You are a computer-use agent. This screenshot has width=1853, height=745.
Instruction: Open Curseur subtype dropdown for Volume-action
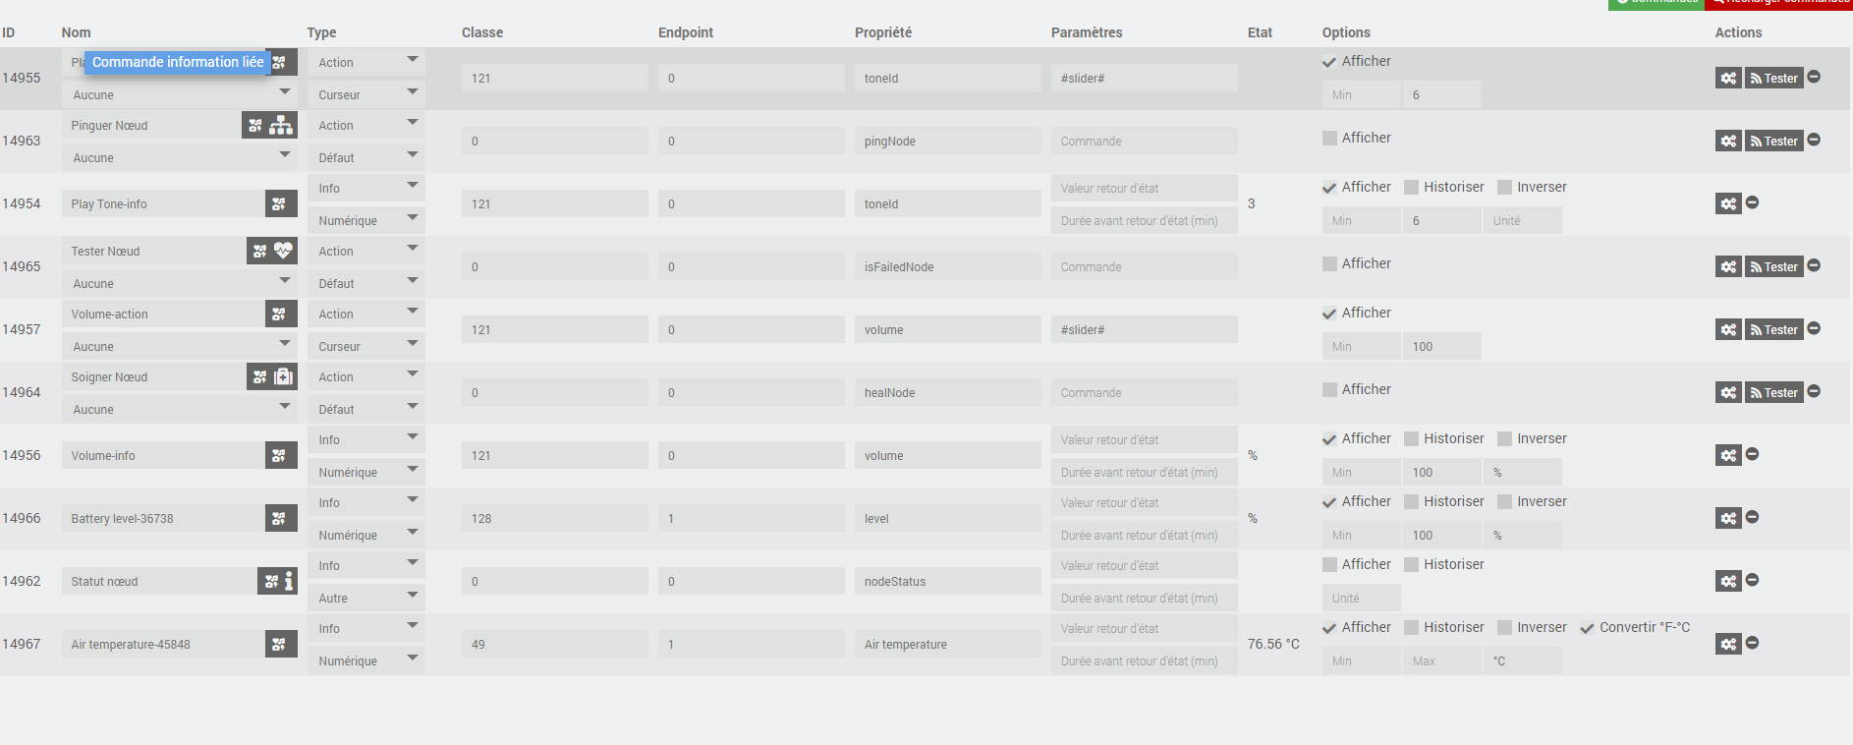[x=365, y=346]
